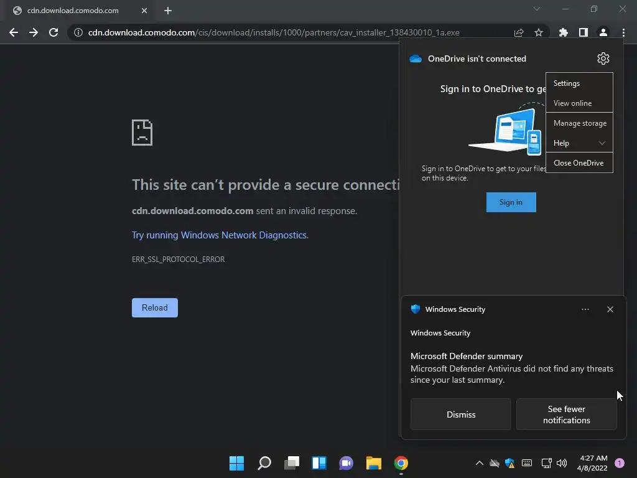Open Try running Windows Network Diagnostics link
Viewport: 637px width, 478px height.
[x=220, y=235]
